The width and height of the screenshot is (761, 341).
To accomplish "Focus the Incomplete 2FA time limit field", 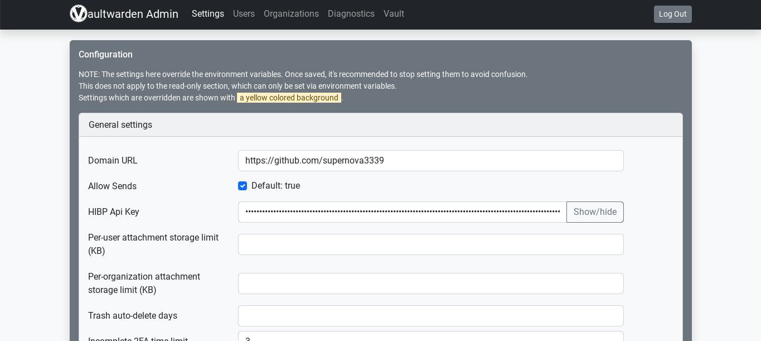I will coord(430,337).
